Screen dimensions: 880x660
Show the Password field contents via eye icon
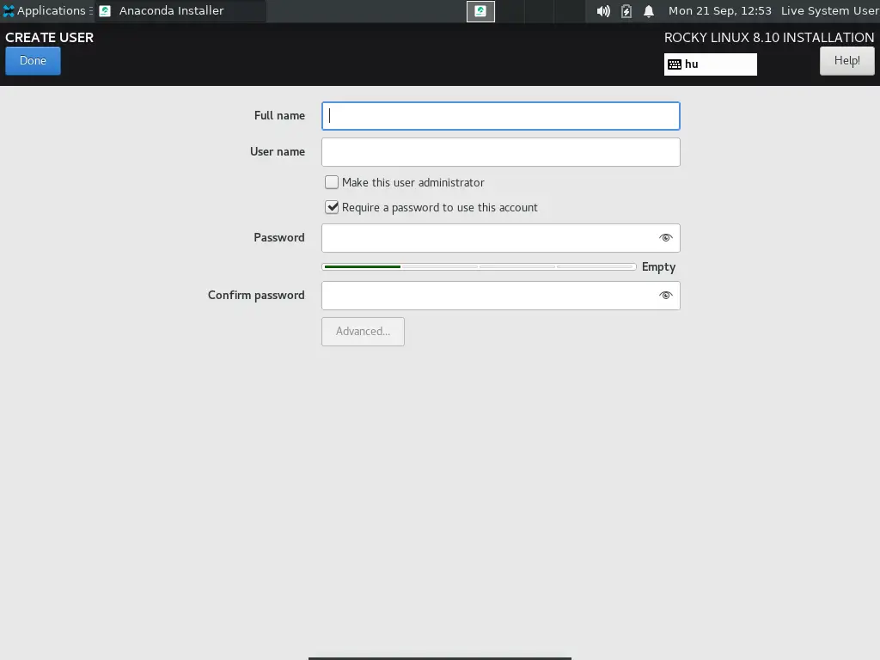pos(666,238)
